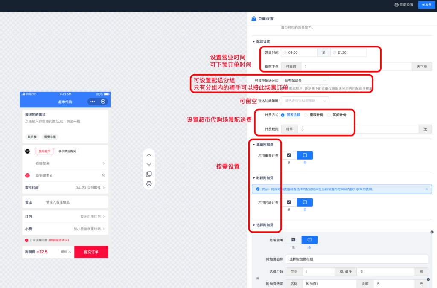Viewport: 437px width, 288px height.
Task: Click the move-down arrow in the floating toolbar
Action: tap(149, 164)
